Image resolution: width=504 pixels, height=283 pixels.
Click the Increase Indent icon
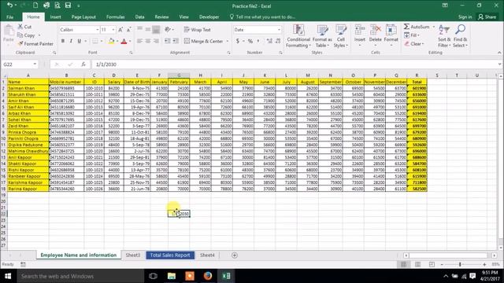(x=176, y=41)
